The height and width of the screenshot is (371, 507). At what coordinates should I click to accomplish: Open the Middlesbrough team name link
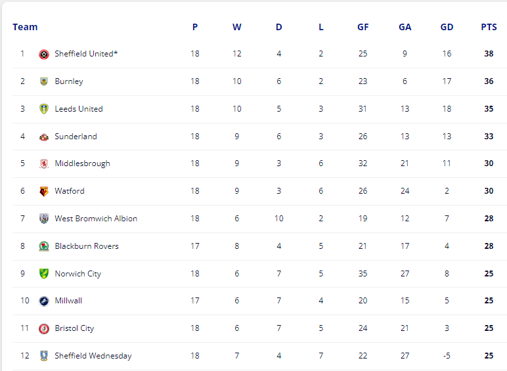(x=83, y=164)
